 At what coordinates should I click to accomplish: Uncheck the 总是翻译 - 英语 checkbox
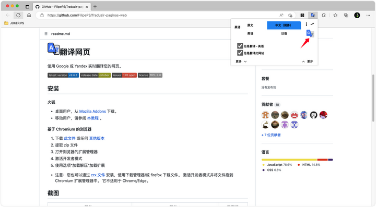coord(240,46)
